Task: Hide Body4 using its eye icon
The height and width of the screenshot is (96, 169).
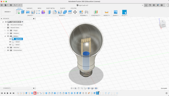Action: tap(10, 42)
